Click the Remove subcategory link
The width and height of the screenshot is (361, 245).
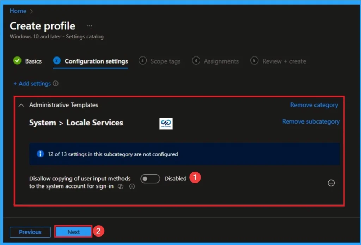click(311, 121)
